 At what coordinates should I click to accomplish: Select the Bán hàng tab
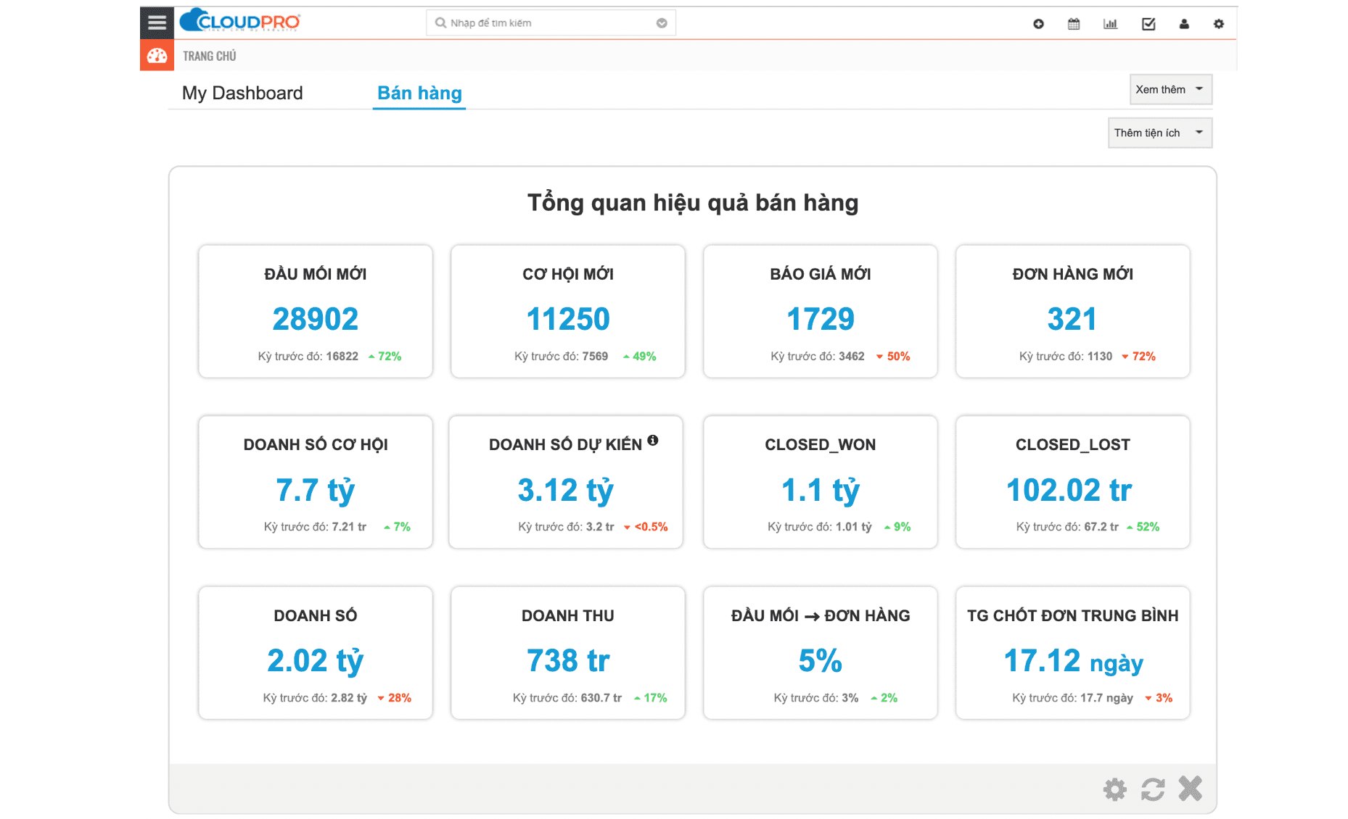click(419, 93)
